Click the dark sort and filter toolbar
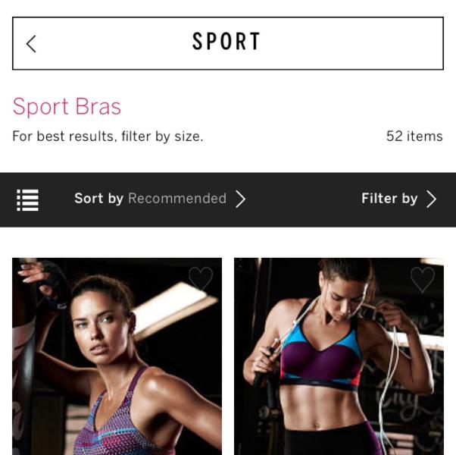 (x=228, y=199)
